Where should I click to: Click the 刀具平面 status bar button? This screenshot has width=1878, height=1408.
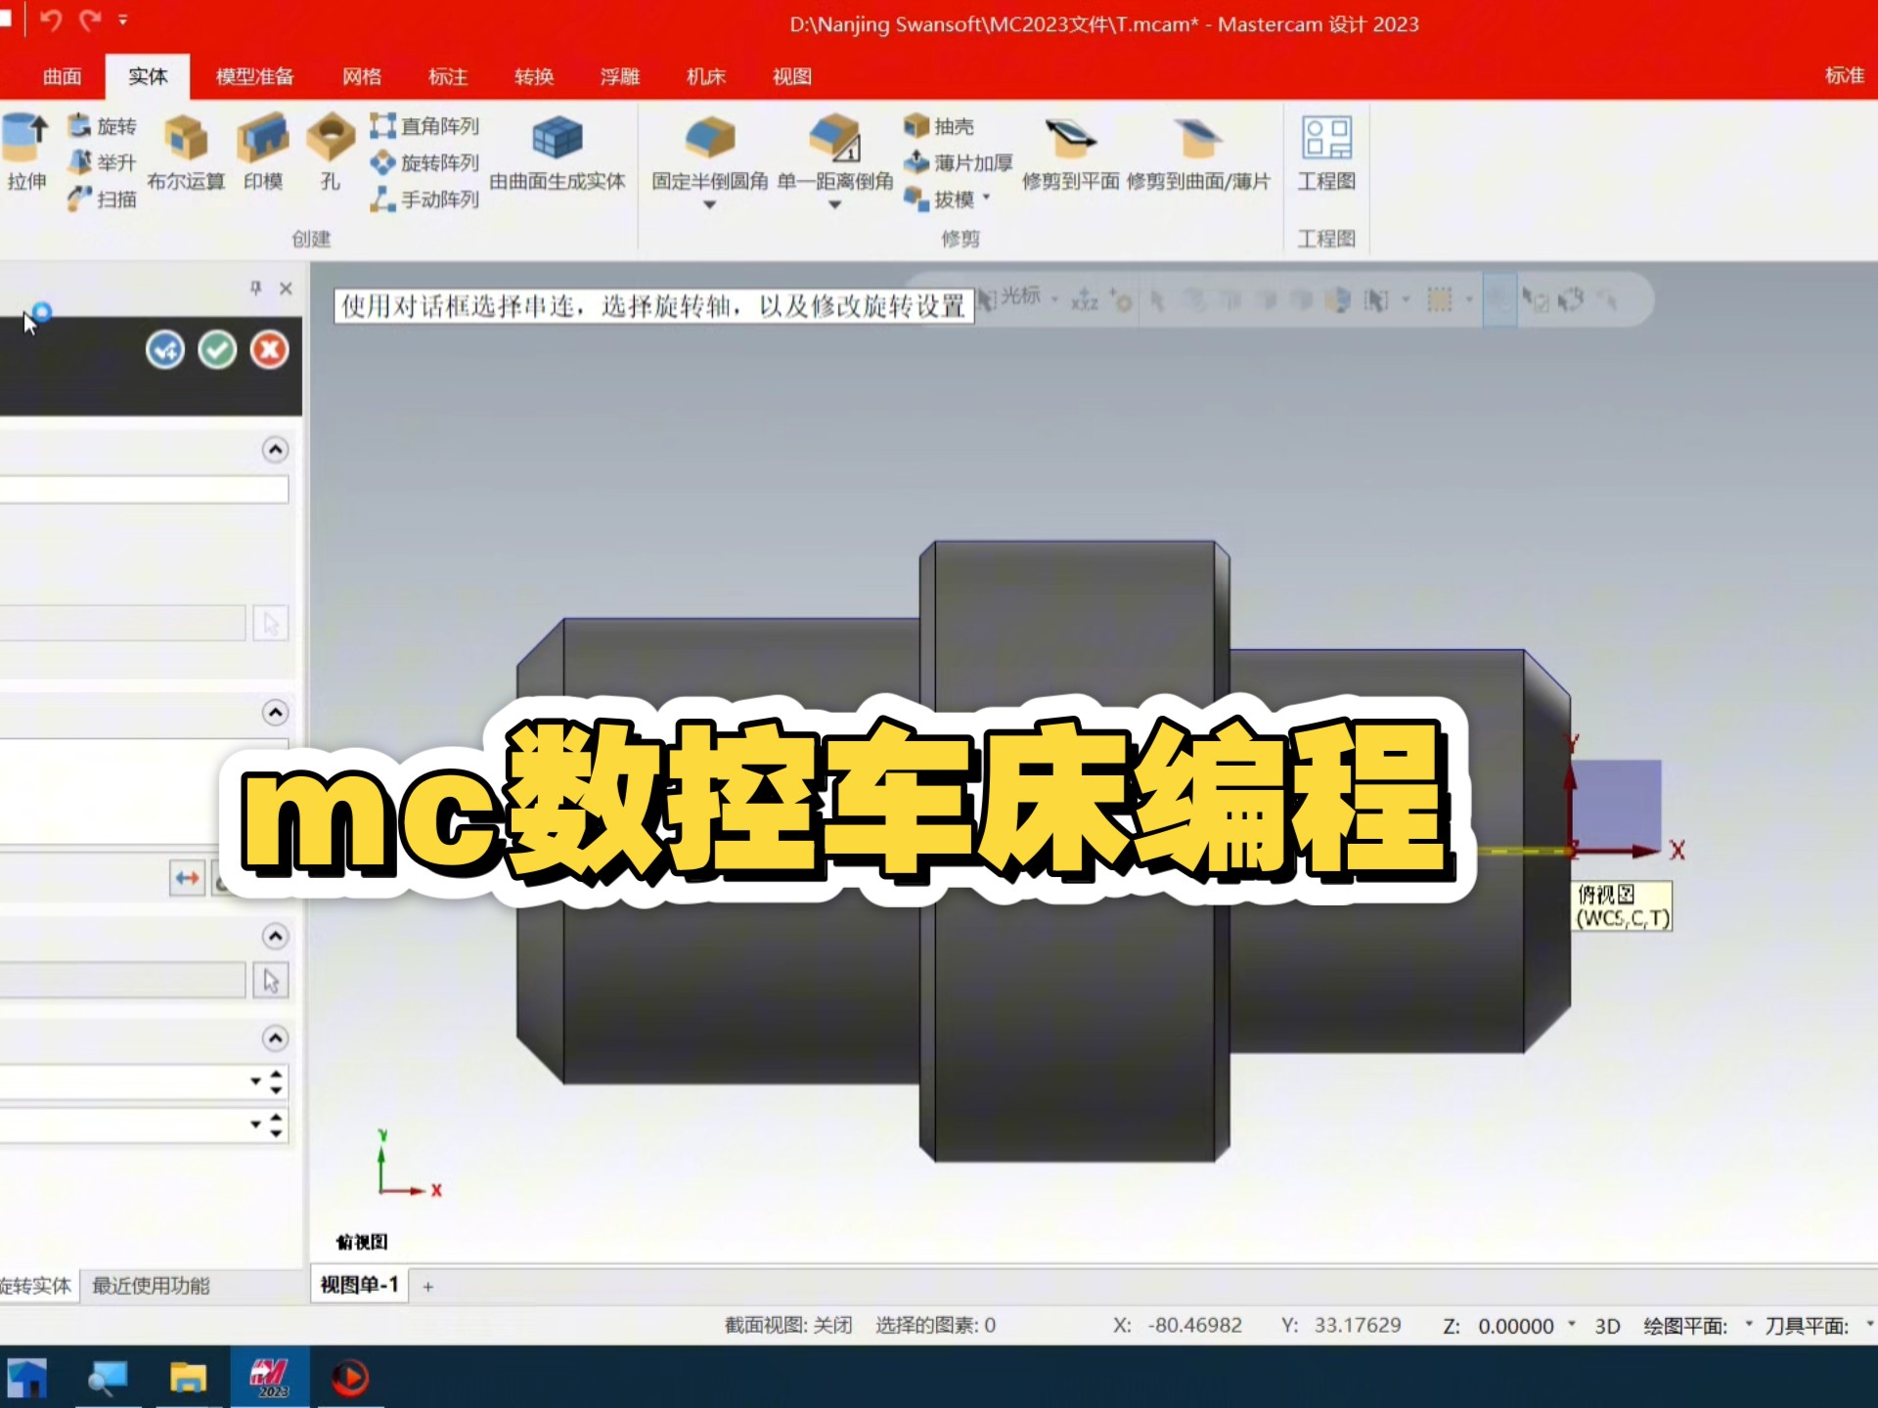pyautogui.click(x=1807, y=1326)
